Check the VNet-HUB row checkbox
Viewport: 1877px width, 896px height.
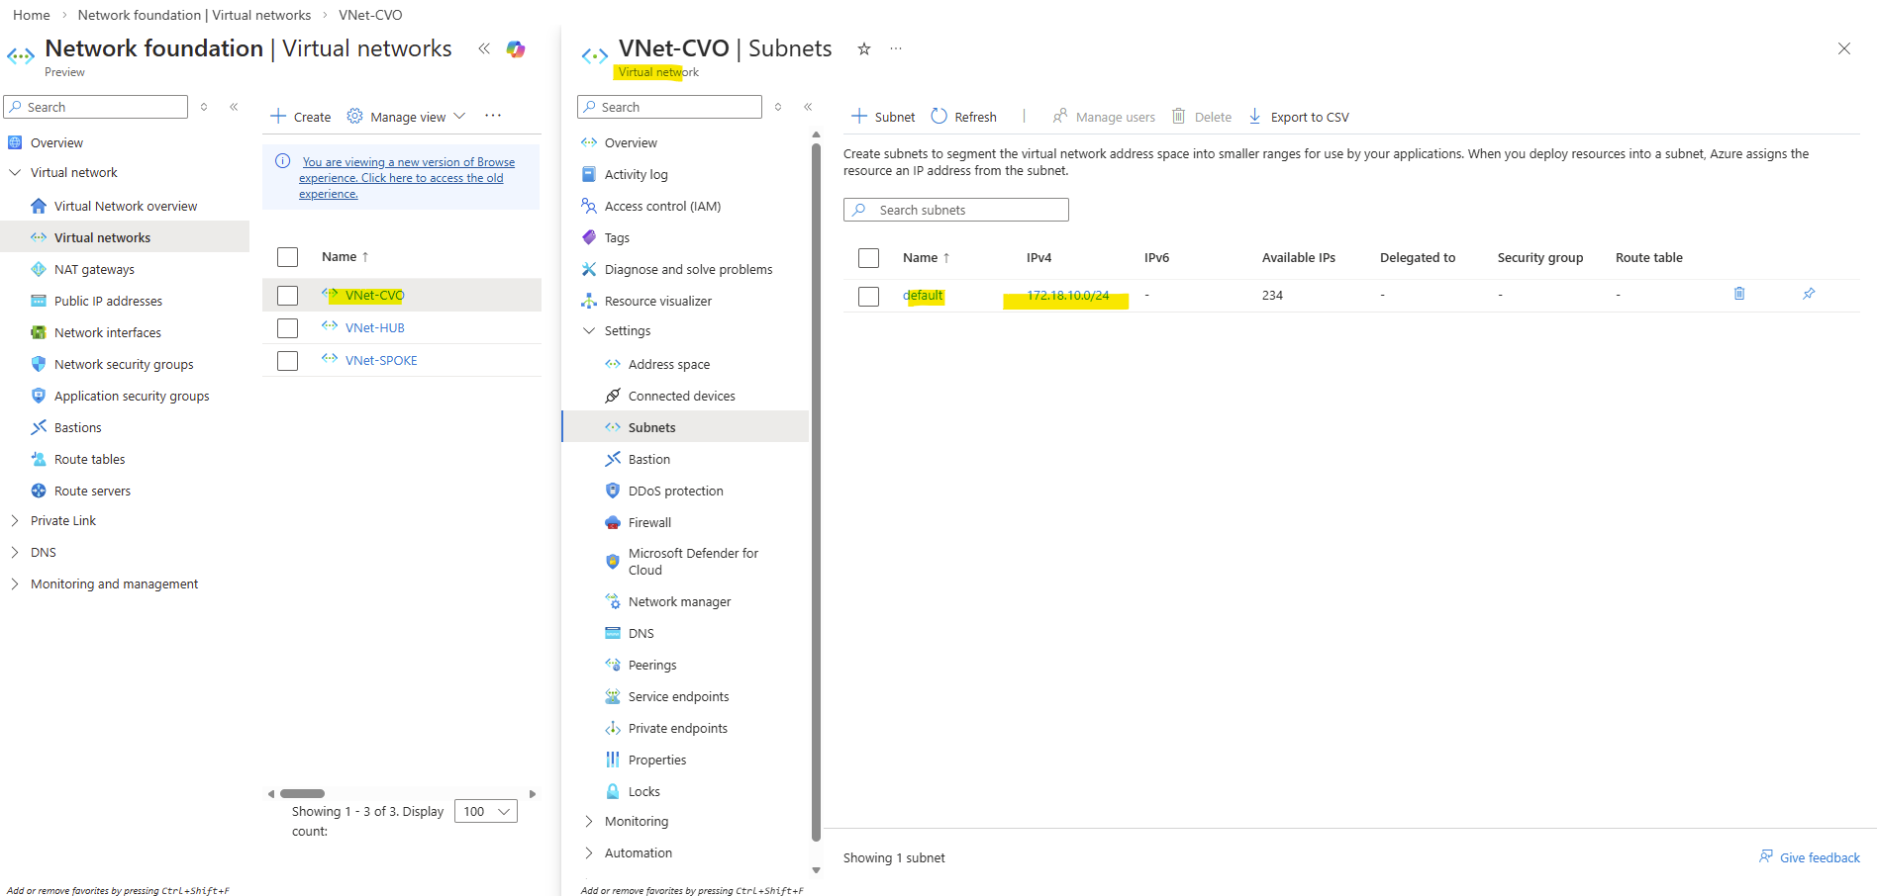[288, 328]
